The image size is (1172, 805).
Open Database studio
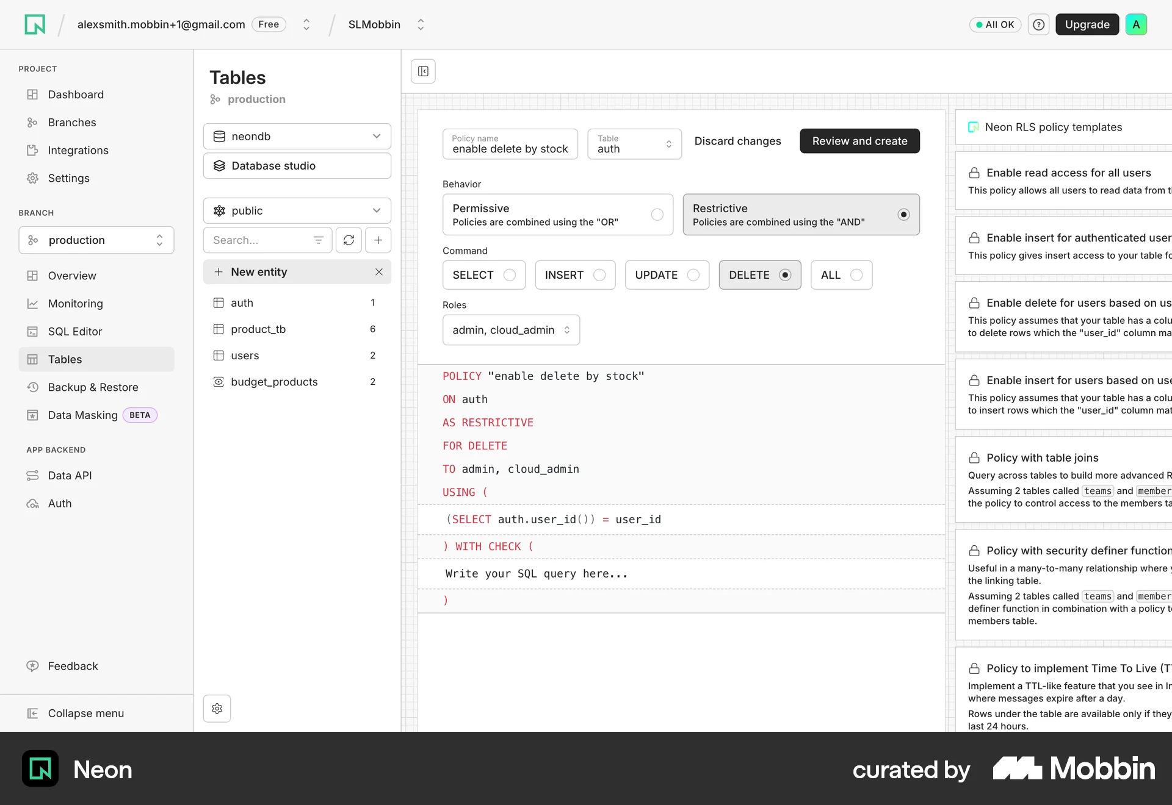(x=297, y=166)
